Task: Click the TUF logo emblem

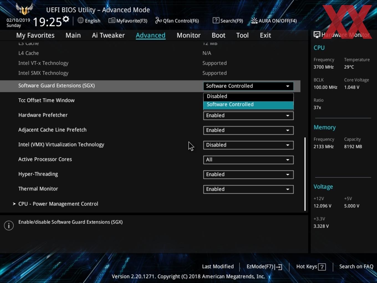Action: tap(24, 9)
